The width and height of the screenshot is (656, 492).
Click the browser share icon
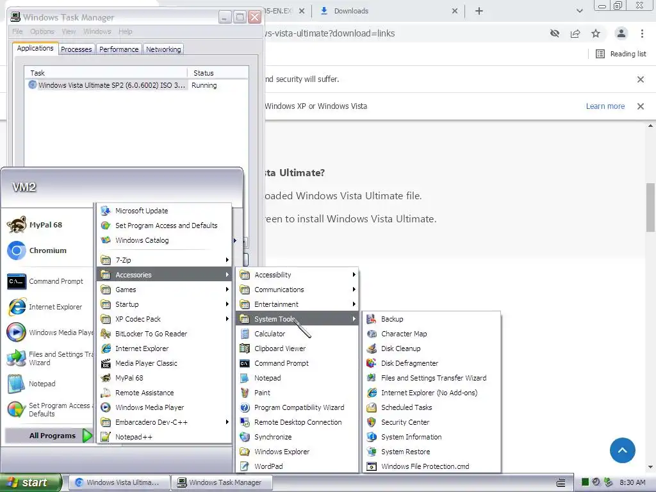pos(575,33)
